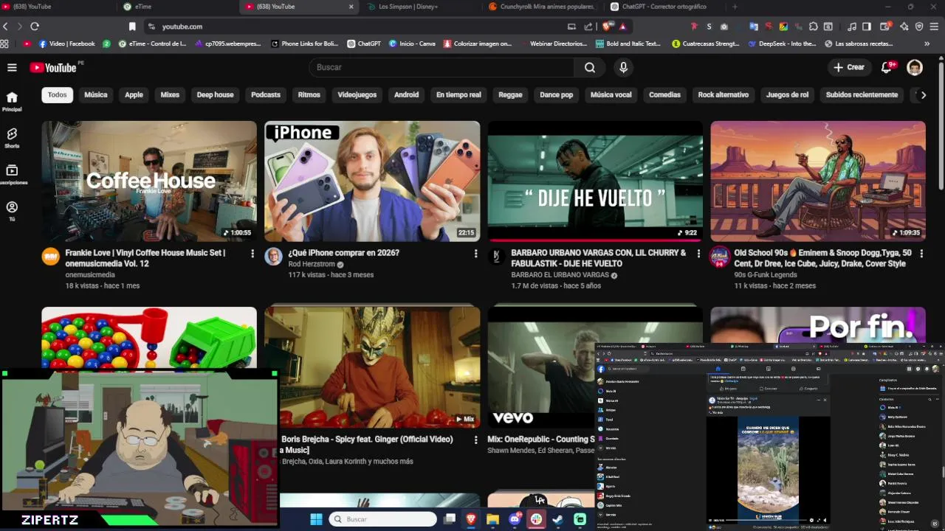The height and width of the screenshot is (531, 945).
Task: Open the Brave Wallet icon
Action: [884, 27]
